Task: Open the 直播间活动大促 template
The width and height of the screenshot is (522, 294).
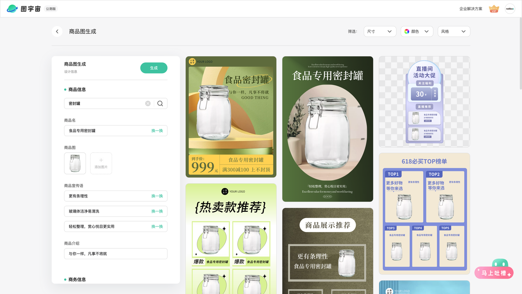Action: pos(424,102)
